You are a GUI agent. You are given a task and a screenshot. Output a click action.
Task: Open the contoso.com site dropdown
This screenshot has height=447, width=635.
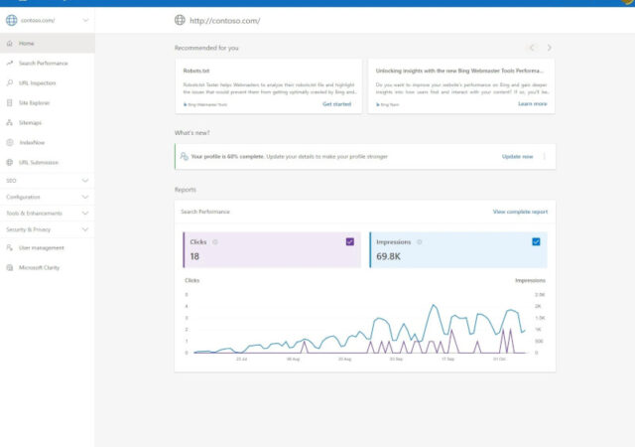click(85, 20)
